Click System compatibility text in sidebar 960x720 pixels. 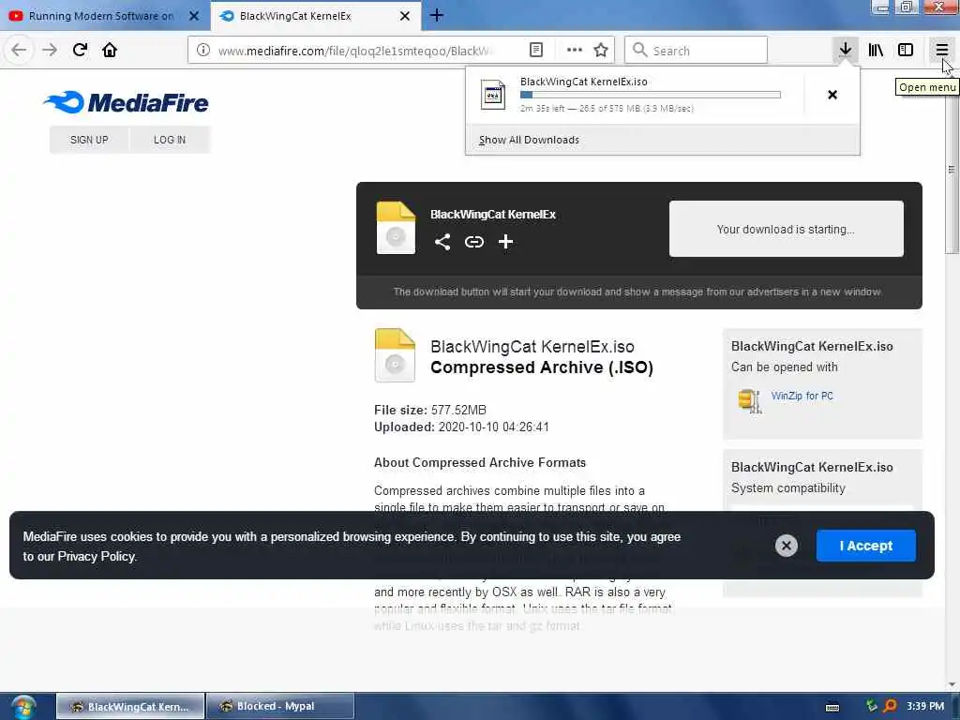787,487
